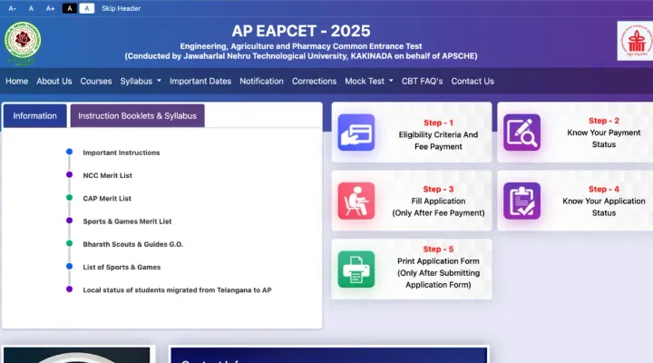
Task: Click the Print Application Form printer icon
Action: pos(356,270)
